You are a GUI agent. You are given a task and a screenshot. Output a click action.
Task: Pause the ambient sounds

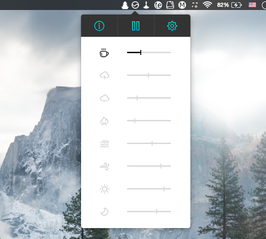(136, 26)
